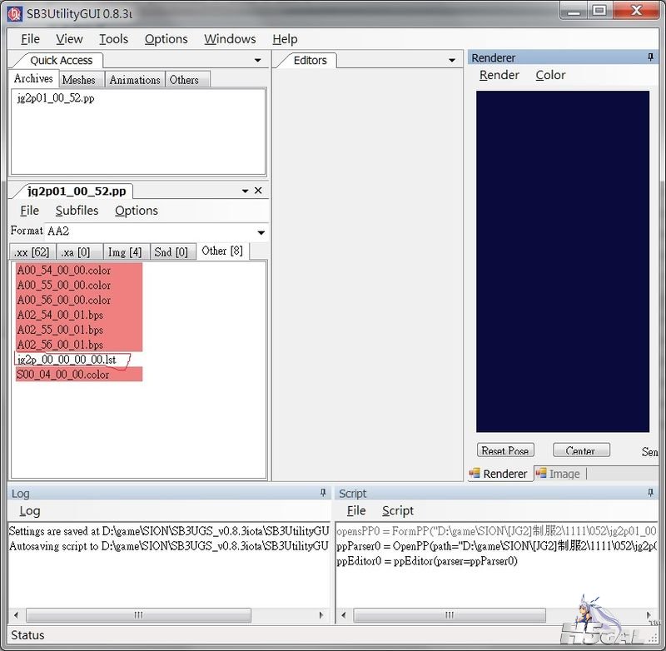This screenshot has width=666, height=651.
Task: Click the Log panel's pushpin icon
Action: click(x=323, y=493)
